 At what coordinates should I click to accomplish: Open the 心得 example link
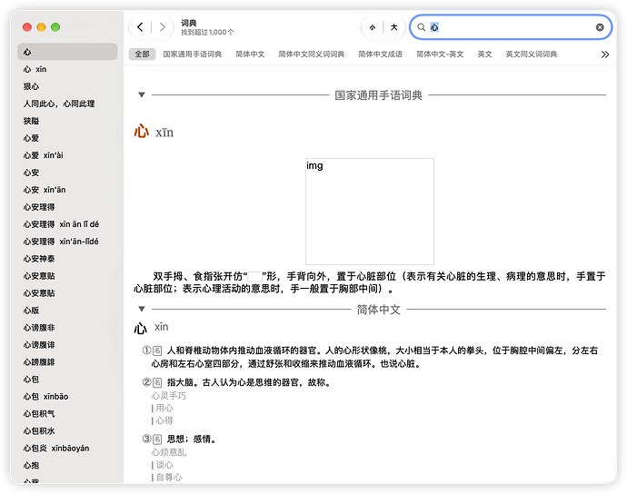click(x=164, y=420)
